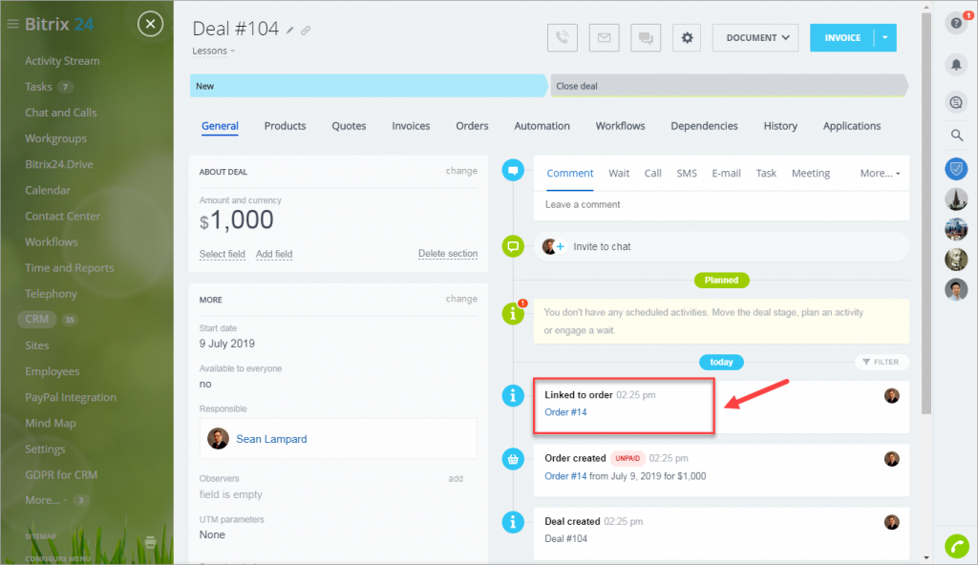Click change in the About Deal section
This screenshot has height=565, width=978.
tap(461, 171)
